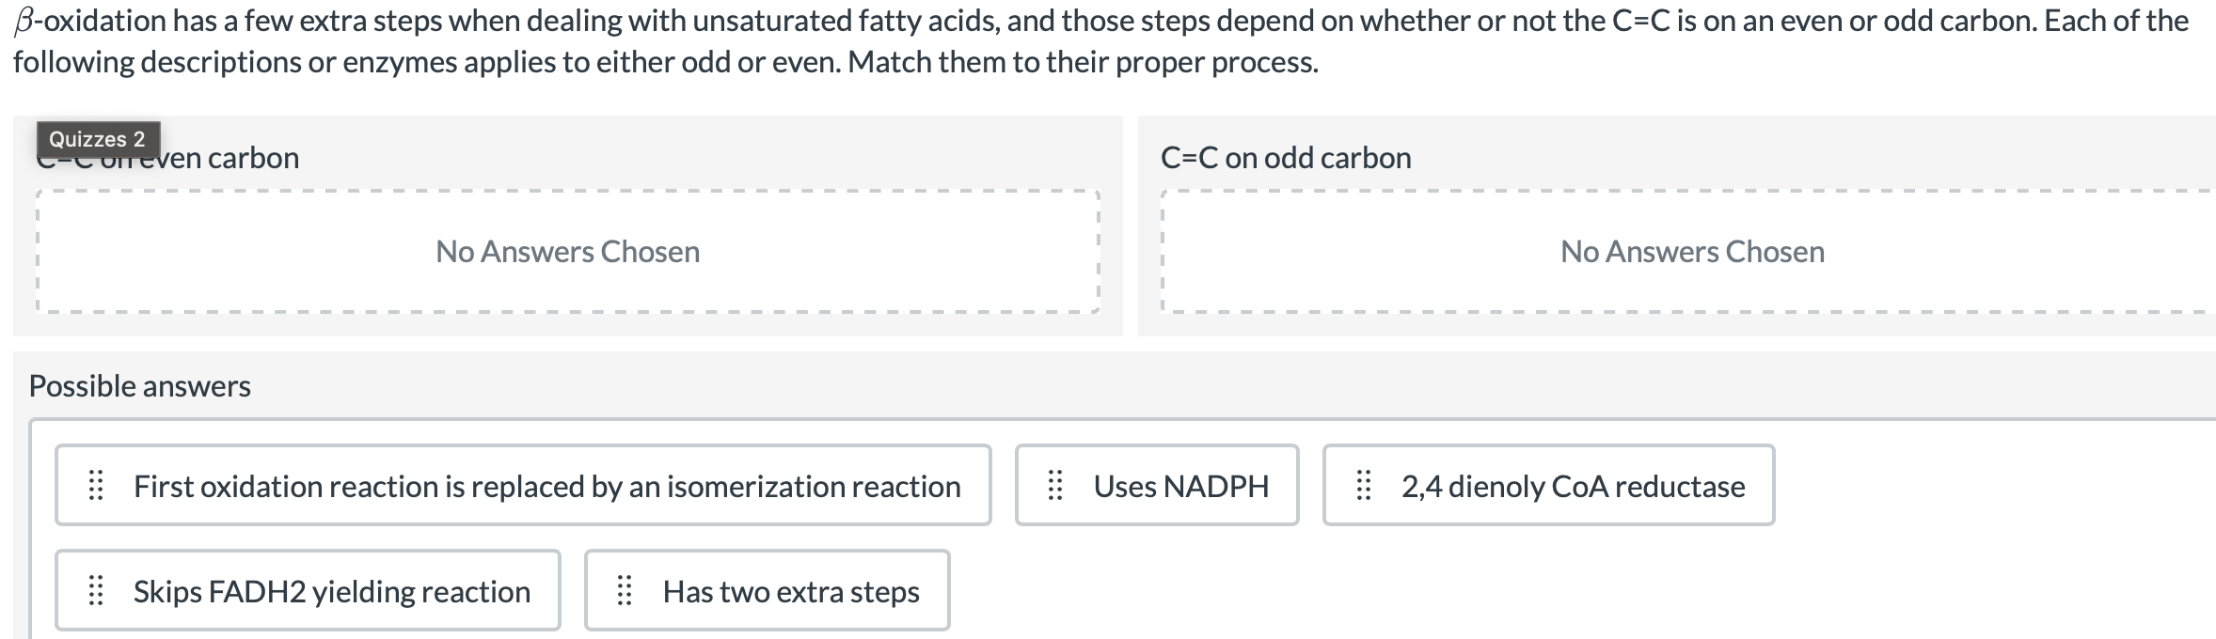The image size is (2216, 639).
Task: Click the dotted grip icon of the NADPH answer
Action: [1053, 485]
